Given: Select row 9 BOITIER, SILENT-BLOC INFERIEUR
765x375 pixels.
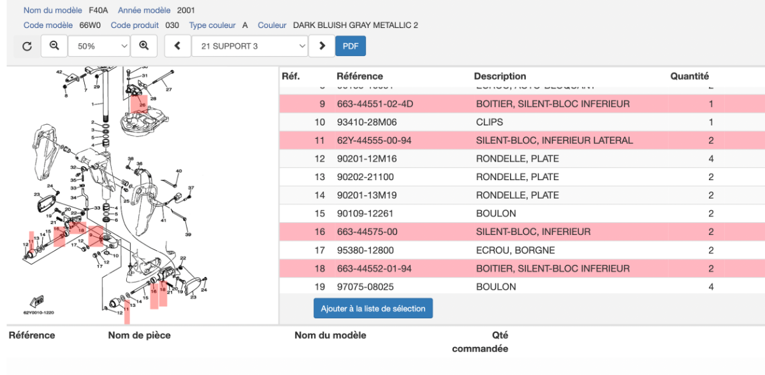Looking at the screenshot, I should point(521,104).
